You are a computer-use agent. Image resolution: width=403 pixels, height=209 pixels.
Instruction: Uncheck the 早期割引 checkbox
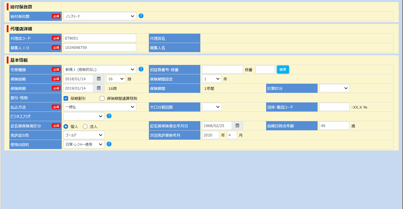coord(66,98)
